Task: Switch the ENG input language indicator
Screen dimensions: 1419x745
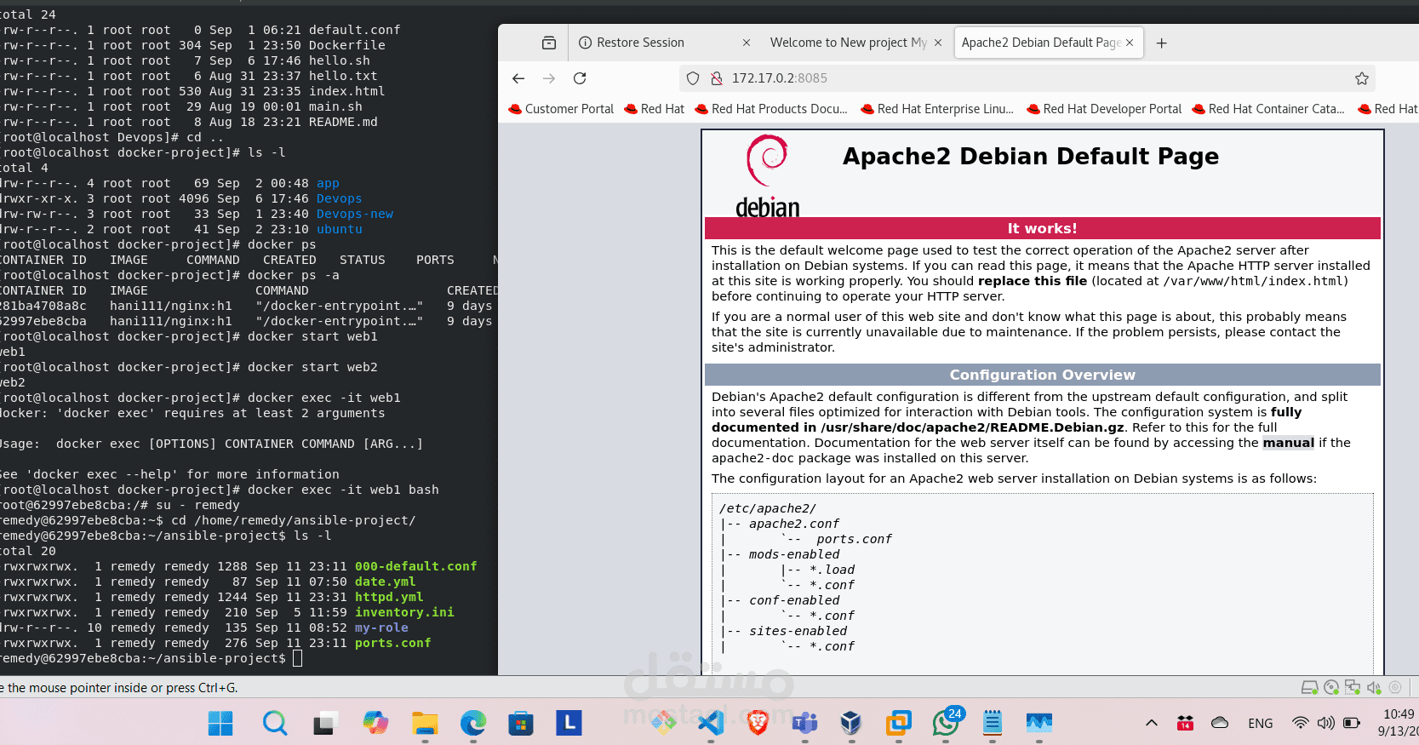Action: pyautogui.click(x=1261, y=723)
